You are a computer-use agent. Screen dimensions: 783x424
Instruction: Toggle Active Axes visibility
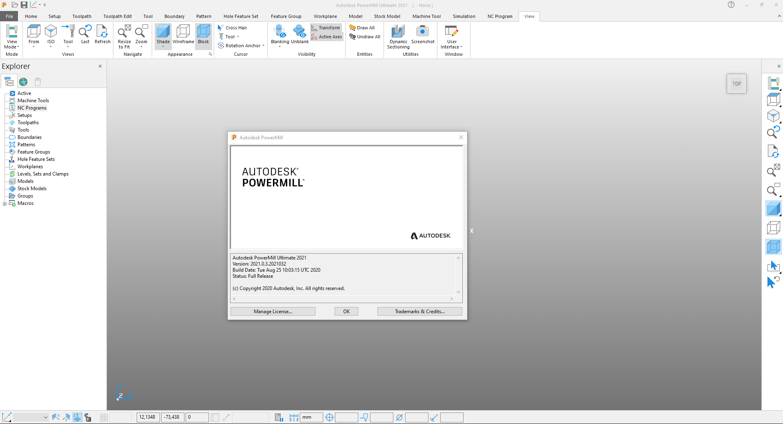pyautogui.click(x=326, y=37)
